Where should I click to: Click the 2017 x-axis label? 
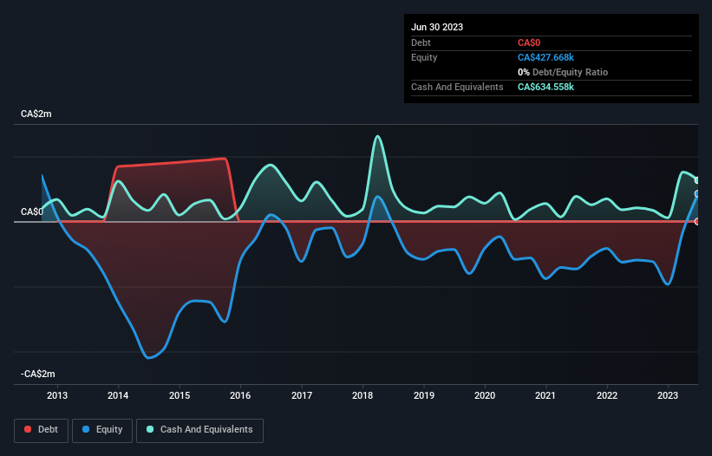click(302, 395)
